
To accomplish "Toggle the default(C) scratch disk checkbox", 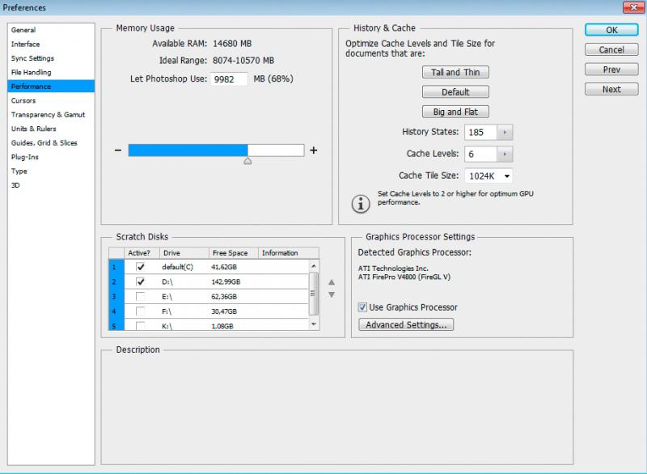I will (141, 267).
